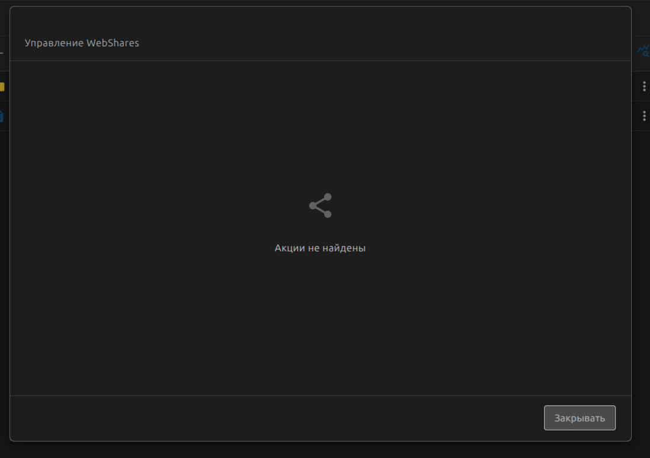
Task: Click the empty dialog footer left of Закрывать
Action: [x=267, y=418]
